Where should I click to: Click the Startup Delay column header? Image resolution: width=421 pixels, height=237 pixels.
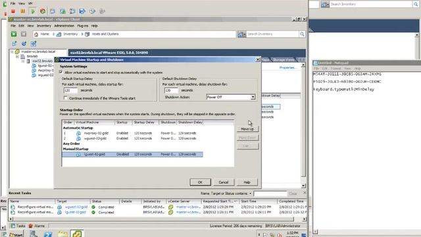[x=145, y=122]
